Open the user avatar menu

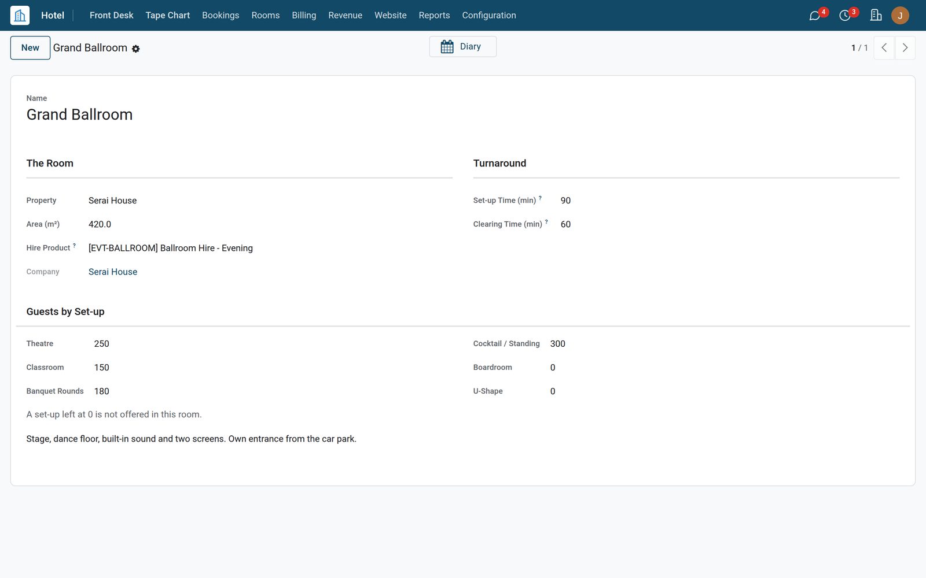click(x=900, y=16)
